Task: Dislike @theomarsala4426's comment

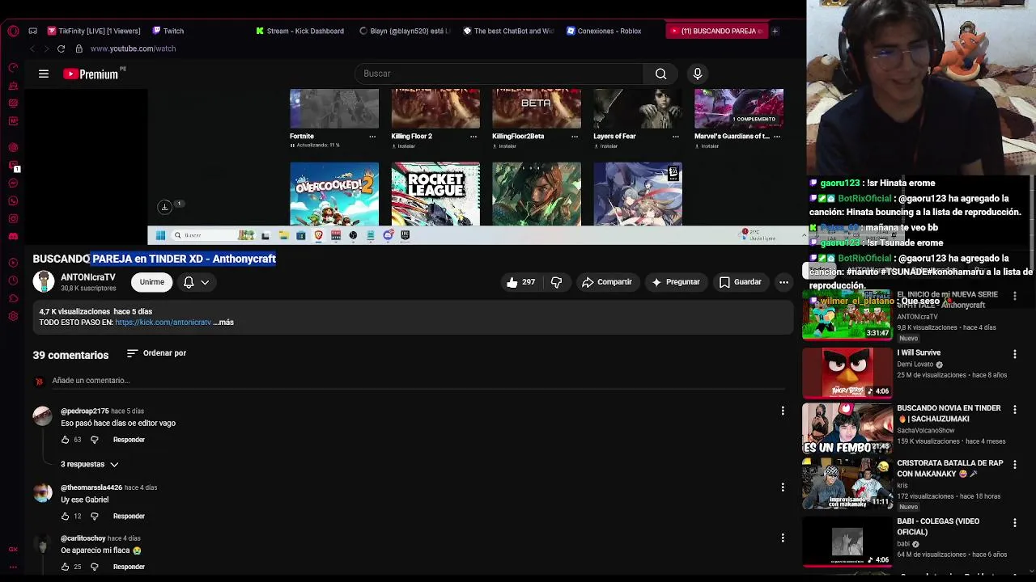Action: (94, 516)
